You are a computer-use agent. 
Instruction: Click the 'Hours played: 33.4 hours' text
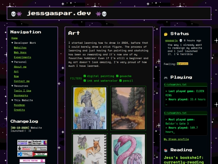[x=185, y=100]
